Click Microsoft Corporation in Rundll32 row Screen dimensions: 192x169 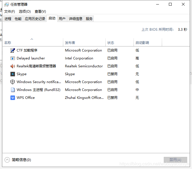83,90
